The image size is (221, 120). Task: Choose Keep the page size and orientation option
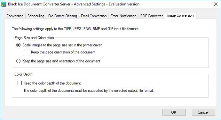[x=18, y=61]
